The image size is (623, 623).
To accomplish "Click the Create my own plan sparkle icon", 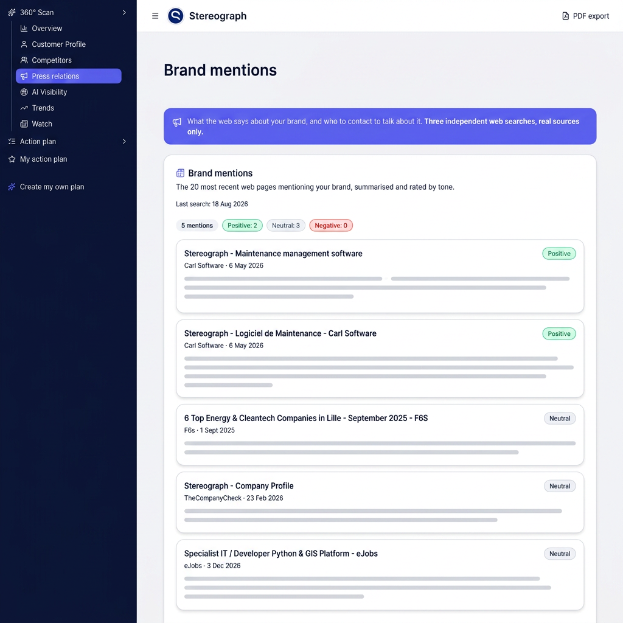I will pos(12,187).
